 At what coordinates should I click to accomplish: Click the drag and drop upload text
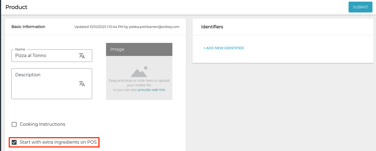[139, 81]
